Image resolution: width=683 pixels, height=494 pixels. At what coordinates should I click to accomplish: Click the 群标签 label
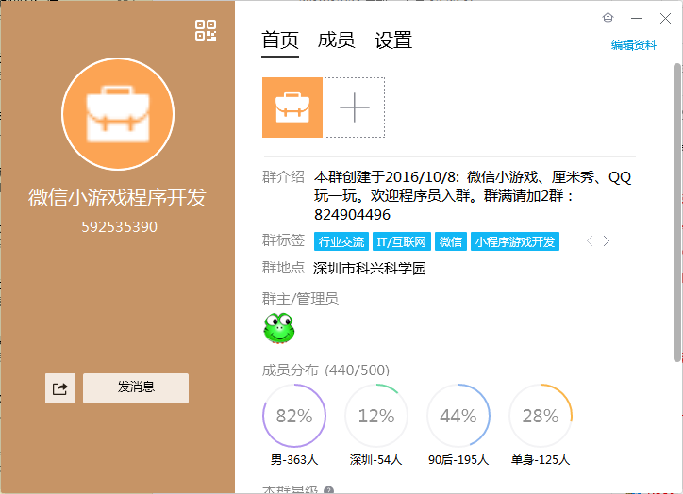(x=283, y=240)
